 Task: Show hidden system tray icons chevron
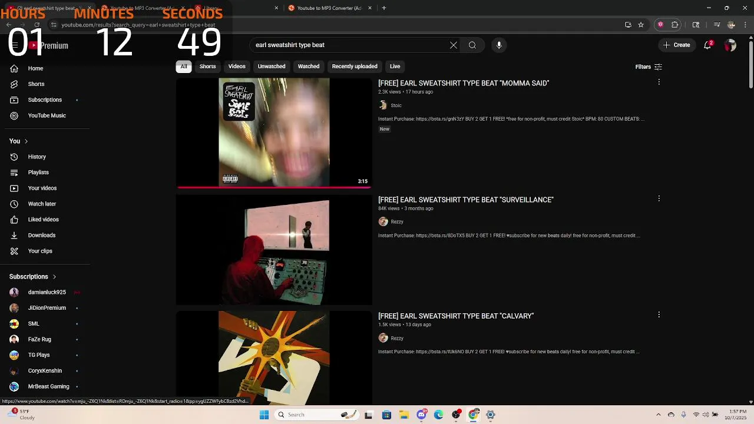click(659, 415)
